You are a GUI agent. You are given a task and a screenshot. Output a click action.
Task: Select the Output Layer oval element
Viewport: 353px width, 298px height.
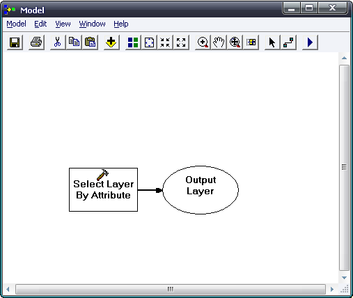coord(201,190)
